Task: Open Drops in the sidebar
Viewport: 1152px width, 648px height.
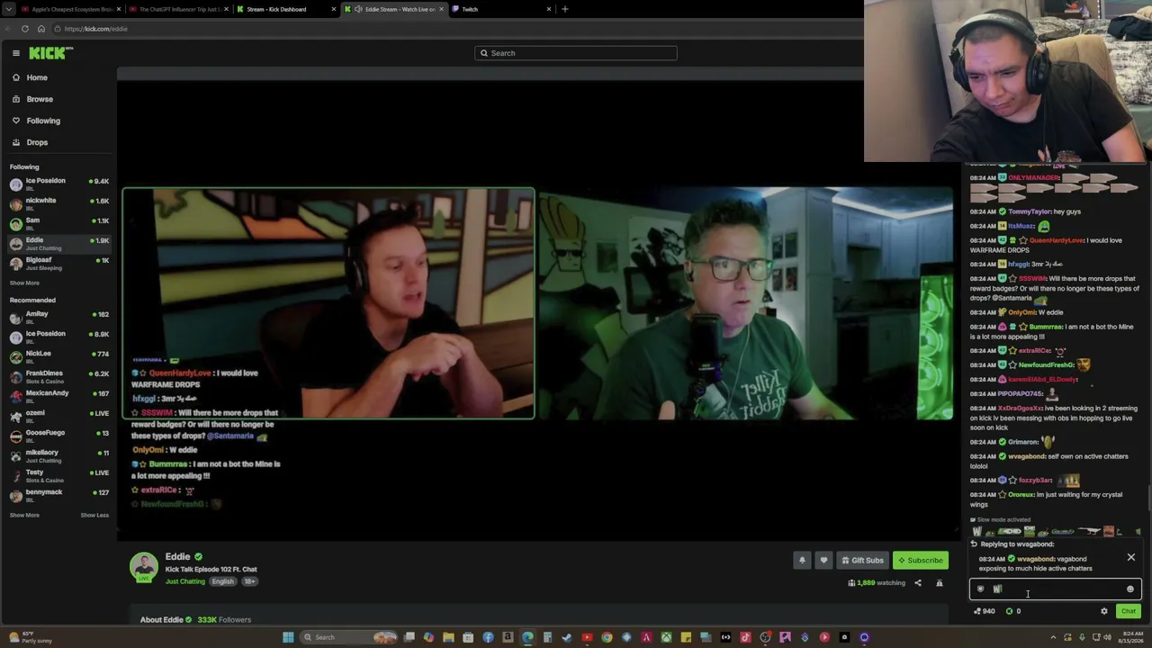Action: point(37,142)
